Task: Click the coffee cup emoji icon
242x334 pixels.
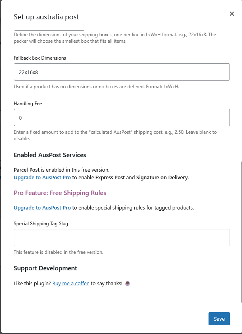Action: tap(128, 284)
